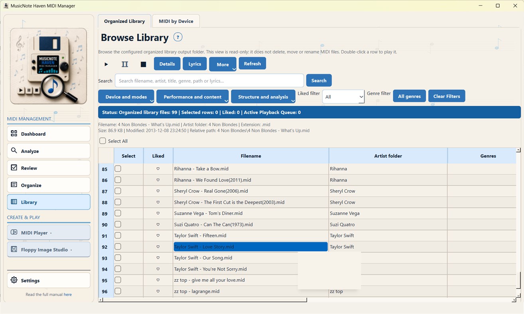Open Floppy Image Studio from sidebar

(x=49, y=249)
